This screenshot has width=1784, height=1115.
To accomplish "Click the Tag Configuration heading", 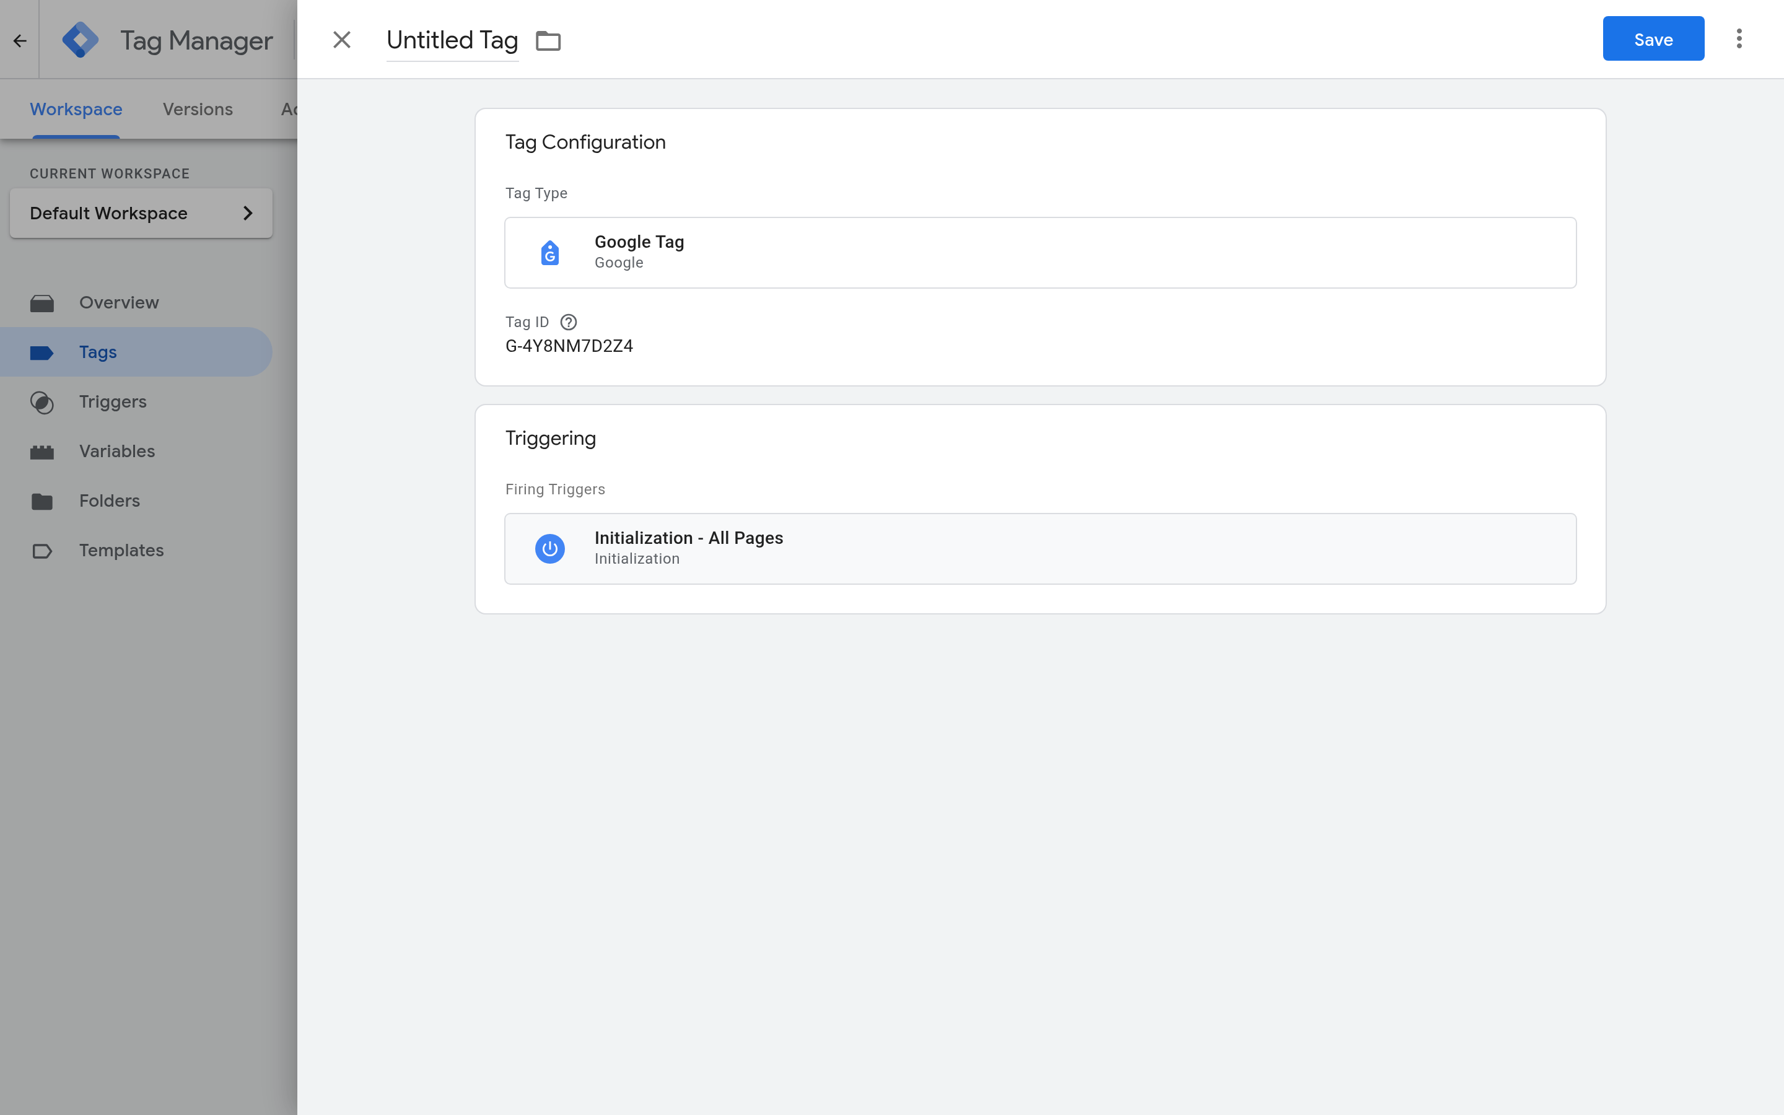I will (x=585, y=142).
